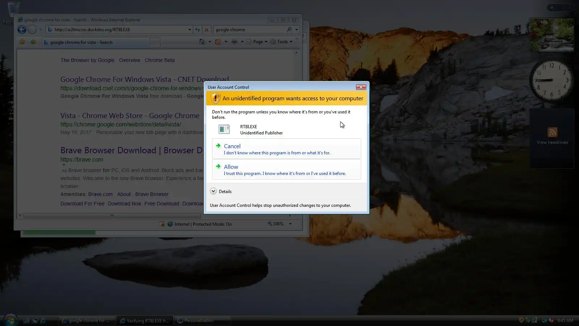579x326 pixels.
Task: Click the red Stop loading icon
Action: click(x=206, y=30)
